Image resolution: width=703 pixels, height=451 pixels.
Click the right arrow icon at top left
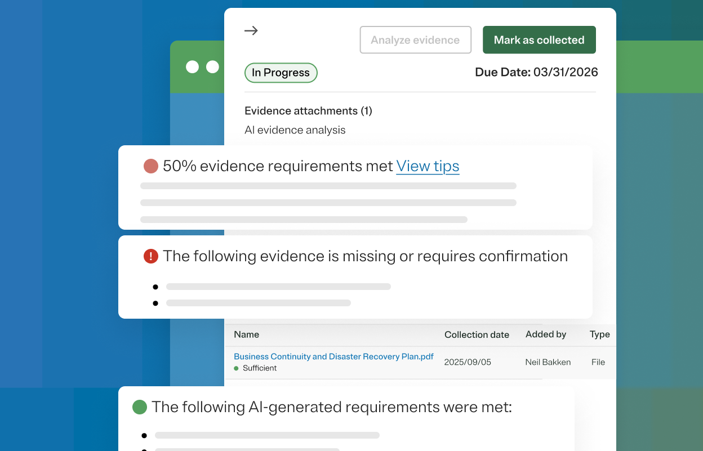coord(251,31)
